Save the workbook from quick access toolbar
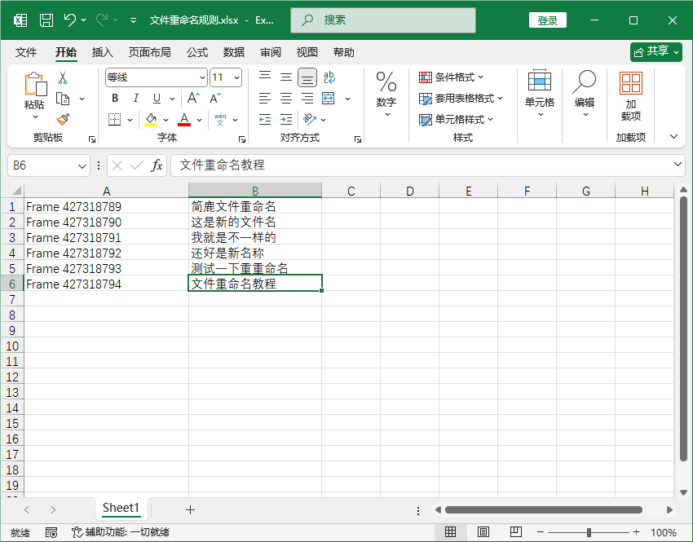The image size is (693, 542). click(45, 20)
